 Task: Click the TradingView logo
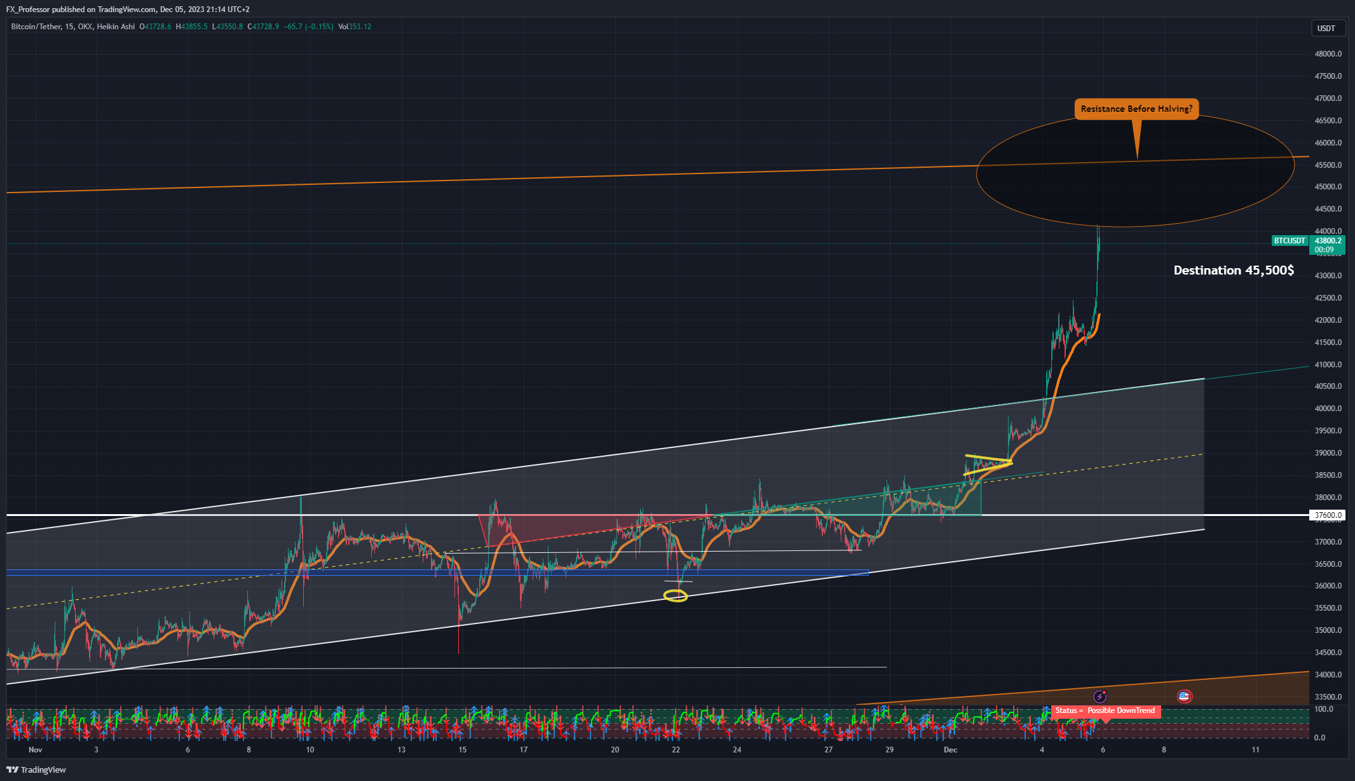(36, 770)
